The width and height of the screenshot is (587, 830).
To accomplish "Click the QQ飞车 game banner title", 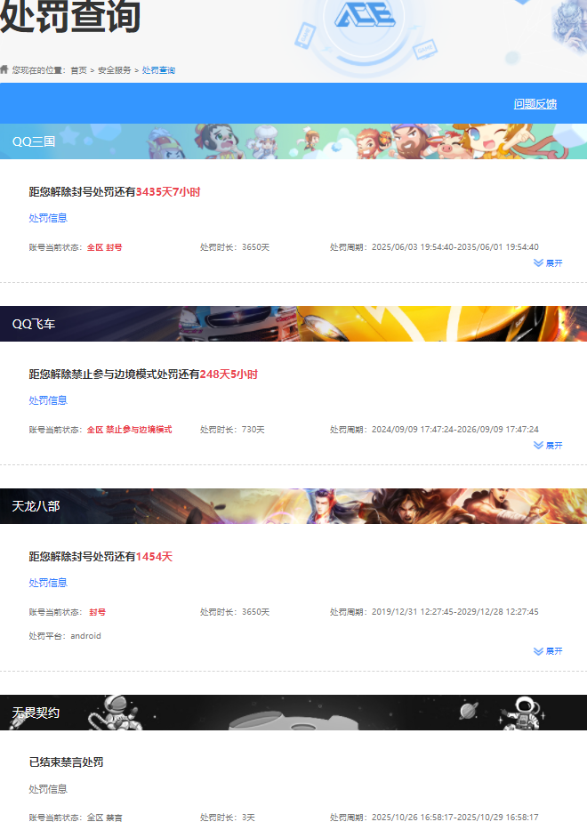I will point(34,324).
